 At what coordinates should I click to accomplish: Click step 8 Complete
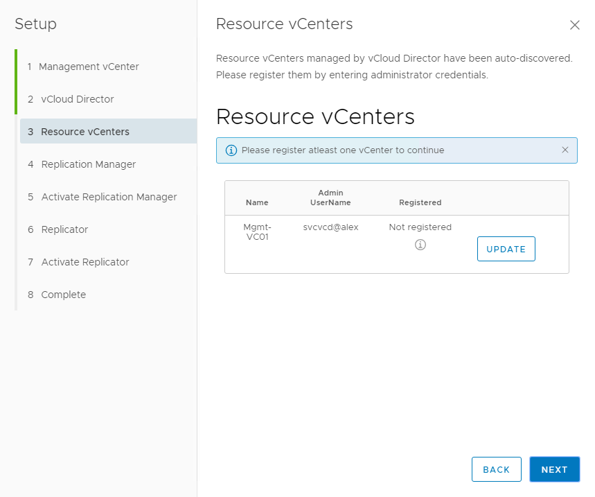click(63, 295)
